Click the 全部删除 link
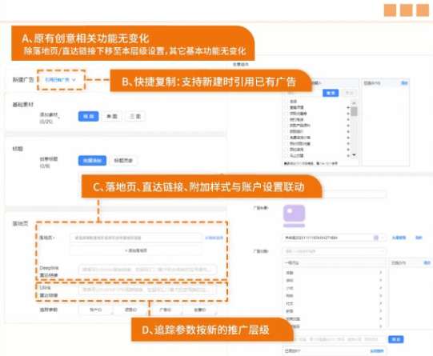The image size is (433, 356). point(377,351)
